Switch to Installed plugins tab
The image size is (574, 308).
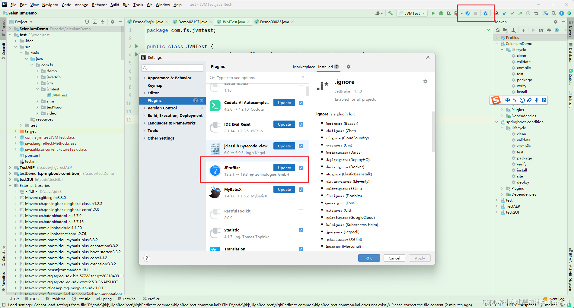[328, 67]
